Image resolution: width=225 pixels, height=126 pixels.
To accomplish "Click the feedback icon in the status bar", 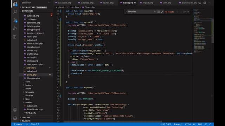I will (x=205, y=124).
